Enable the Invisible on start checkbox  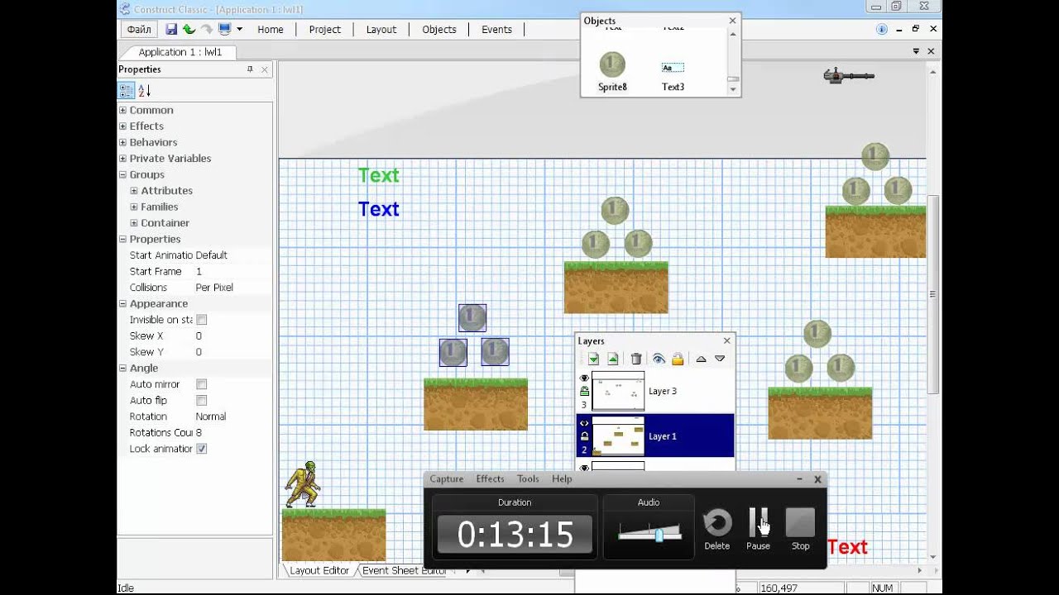pyautogui.click(x=201, y=320)
